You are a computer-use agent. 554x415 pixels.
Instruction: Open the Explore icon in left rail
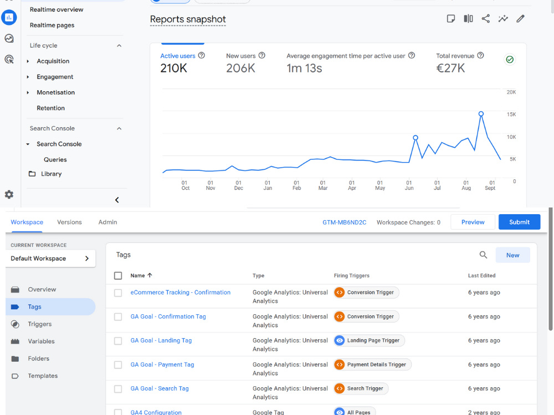tap(9, 38)
